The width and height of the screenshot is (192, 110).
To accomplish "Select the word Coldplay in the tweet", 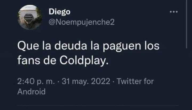I will tap(84, 61).
